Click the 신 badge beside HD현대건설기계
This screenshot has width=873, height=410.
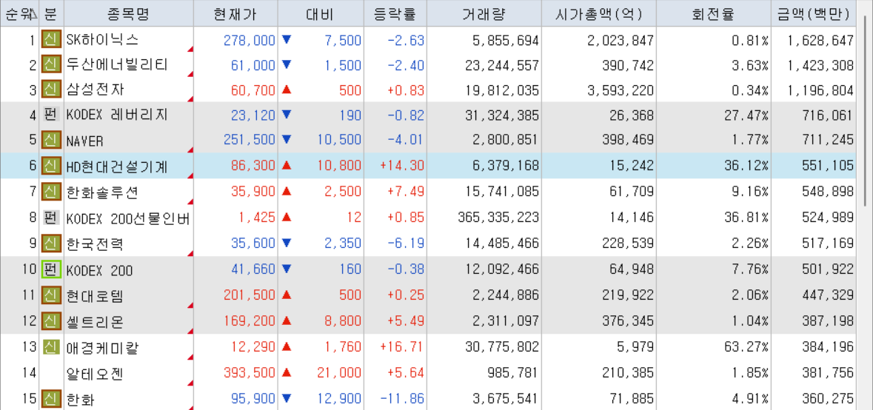[50, 165]
